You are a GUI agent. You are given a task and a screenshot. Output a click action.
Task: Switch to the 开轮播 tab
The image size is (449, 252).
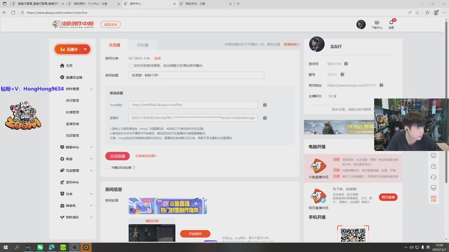(x=143, y=45)
